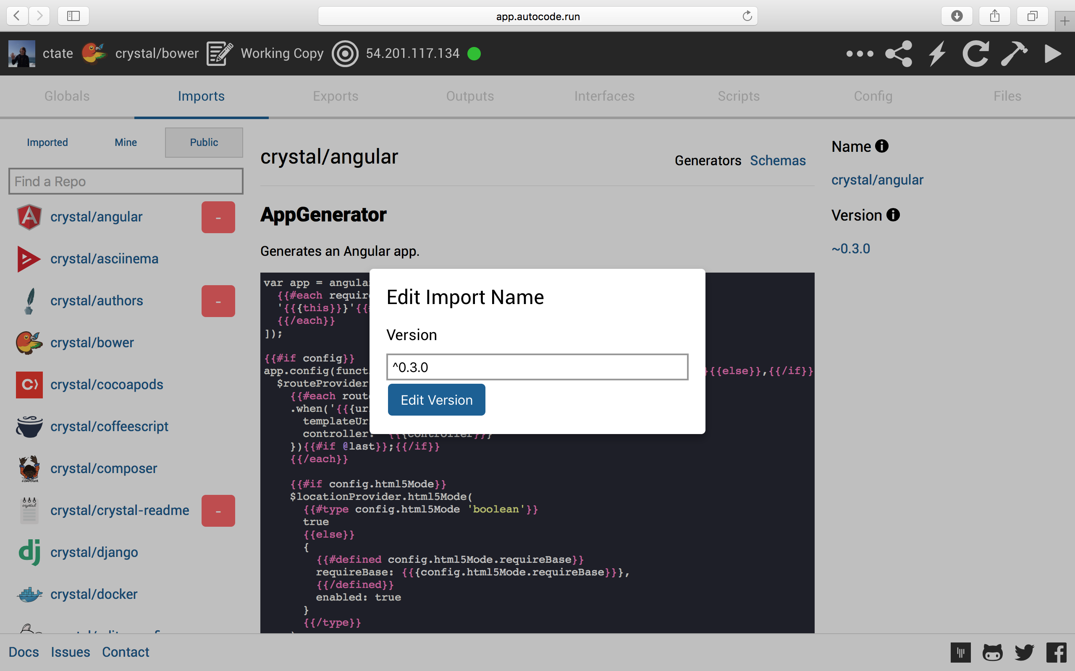Switch to the Exports tab
Viewport: 1075px width, 671px height.
[336, 96]
